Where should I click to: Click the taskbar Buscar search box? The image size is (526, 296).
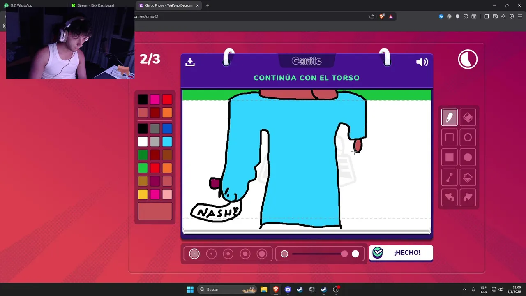click(227, 289)
